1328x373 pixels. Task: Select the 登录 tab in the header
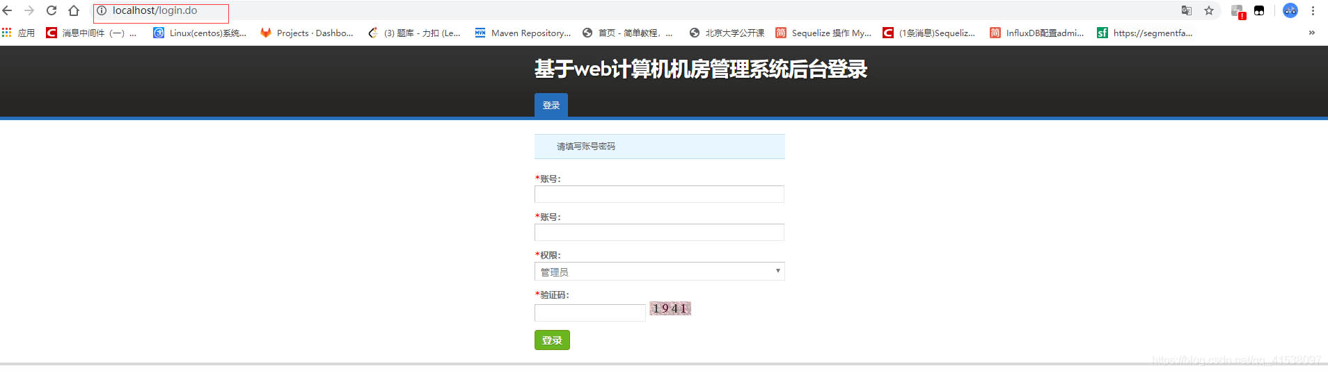click(551, 105)
